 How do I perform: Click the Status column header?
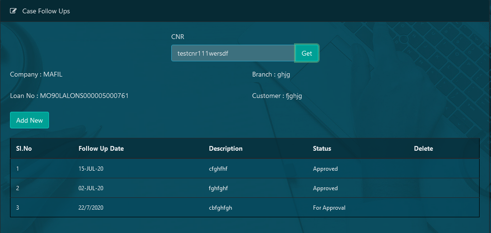[322, 148]
